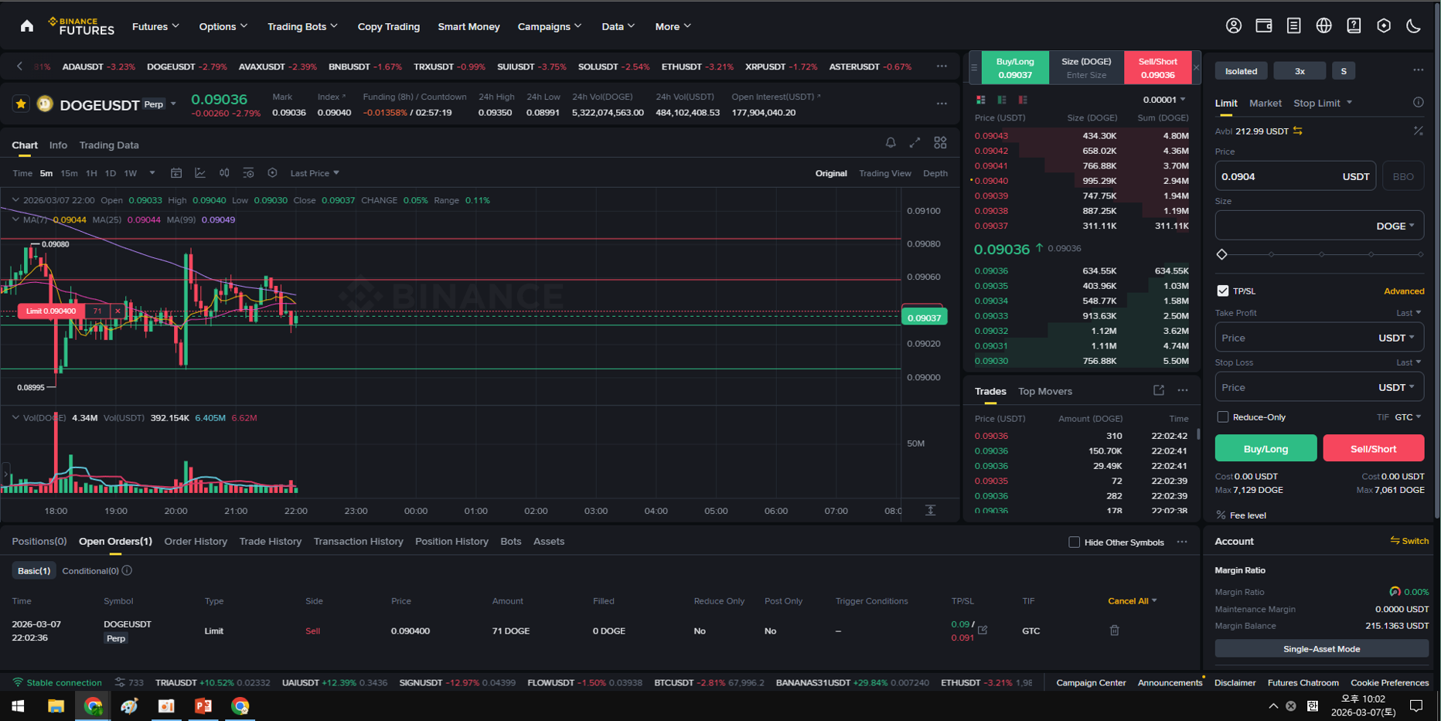Viewport: 1441px width, 721px height.
Task: Toggle the DOGEUSDT favorite star
Action: [x=21, y=104]
